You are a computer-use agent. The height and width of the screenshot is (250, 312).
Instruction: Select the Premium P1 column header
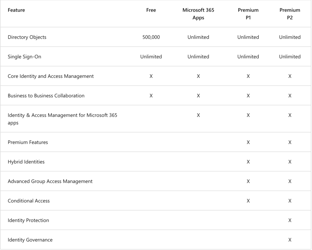click(248, 14)
